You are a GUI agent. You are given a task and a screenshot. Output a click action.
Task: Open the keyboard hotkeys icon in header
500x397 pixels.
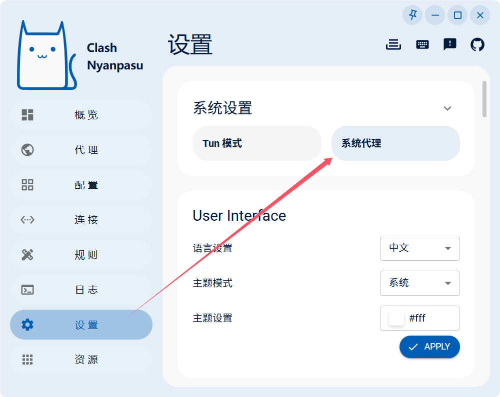422,44
